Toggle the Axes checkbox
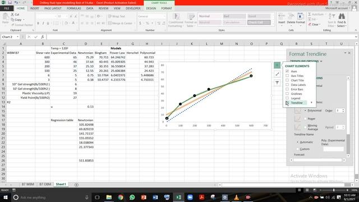The height and width of the screenshot is (202, 359). point(287,71)
